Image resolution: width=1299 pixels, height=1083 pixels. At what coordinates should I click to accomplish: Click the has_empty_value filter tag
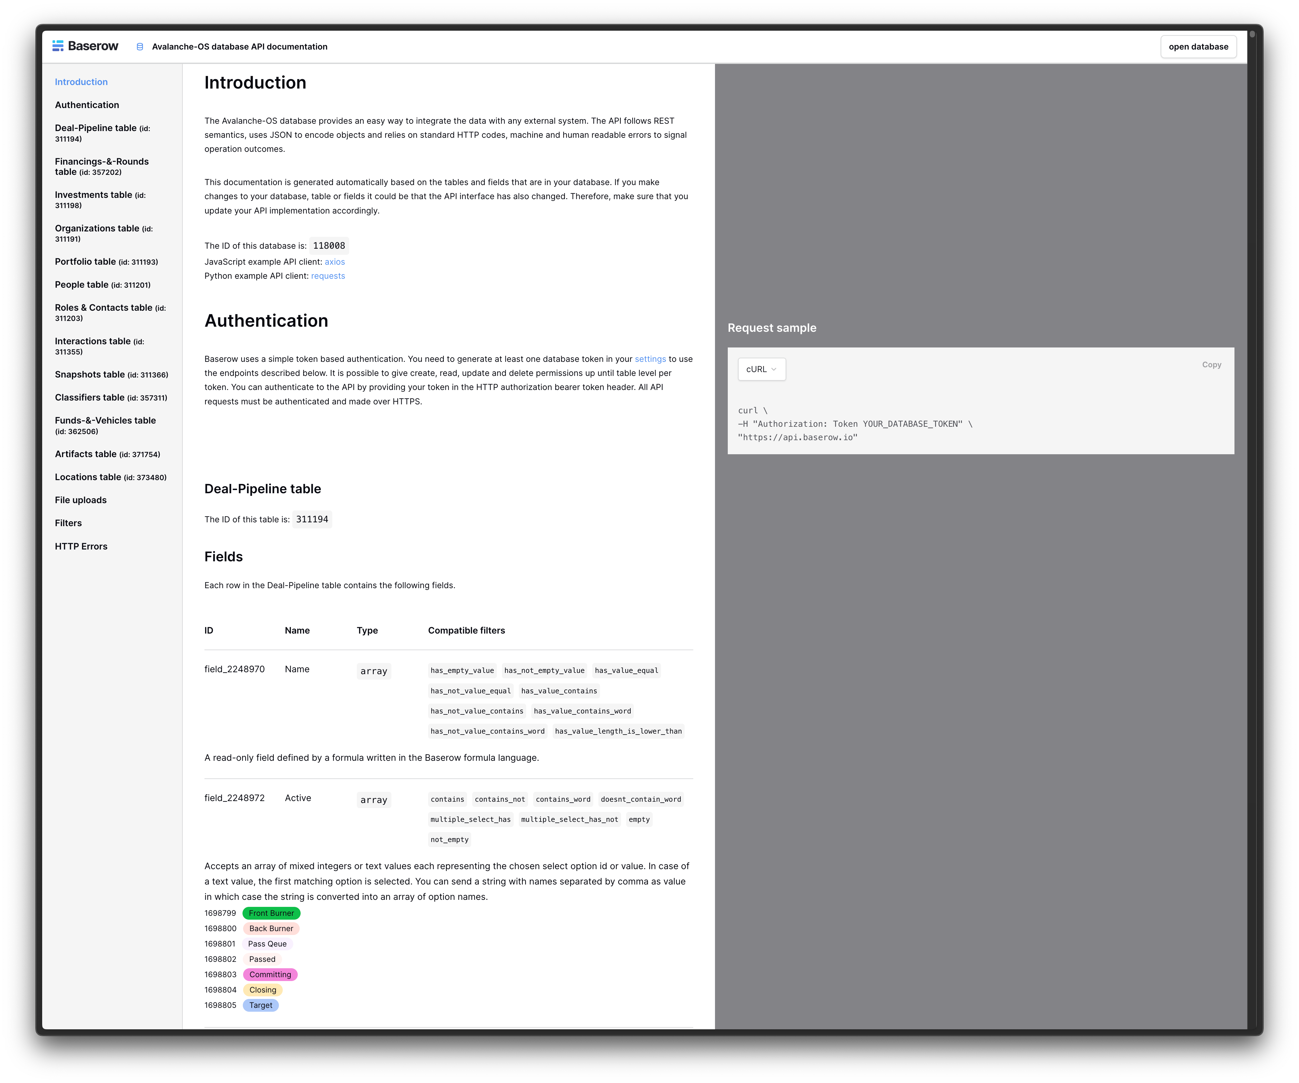tap(462, 670)
